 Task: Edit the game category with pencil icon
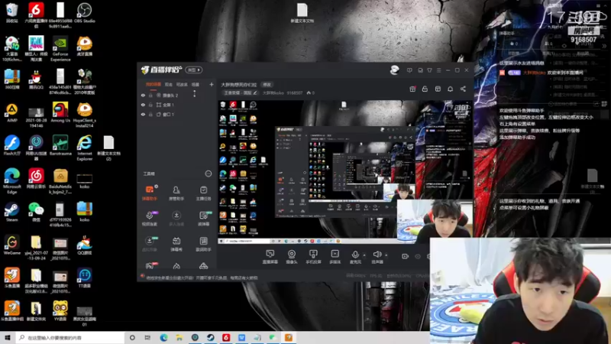[x=255, y=92]
